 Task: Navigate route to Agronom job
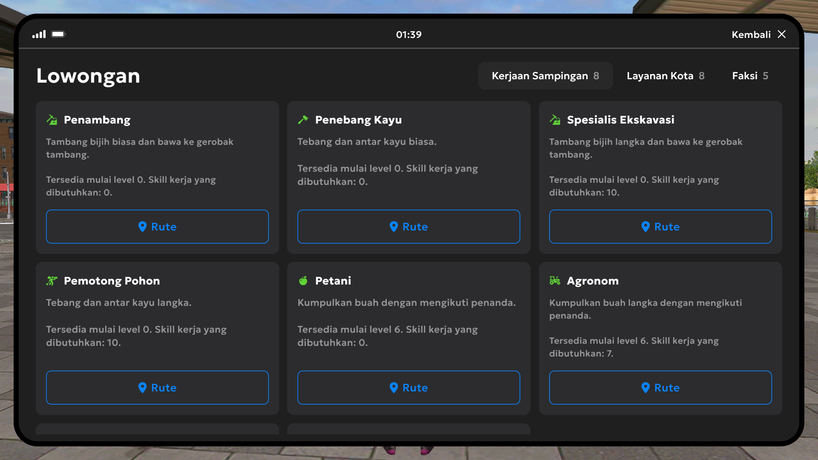[x=660, y=388]
